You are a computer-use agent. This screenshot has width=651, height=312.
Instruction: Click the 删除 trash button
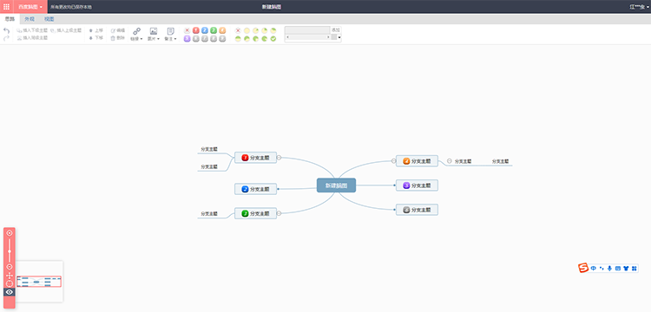click(117, 38)
